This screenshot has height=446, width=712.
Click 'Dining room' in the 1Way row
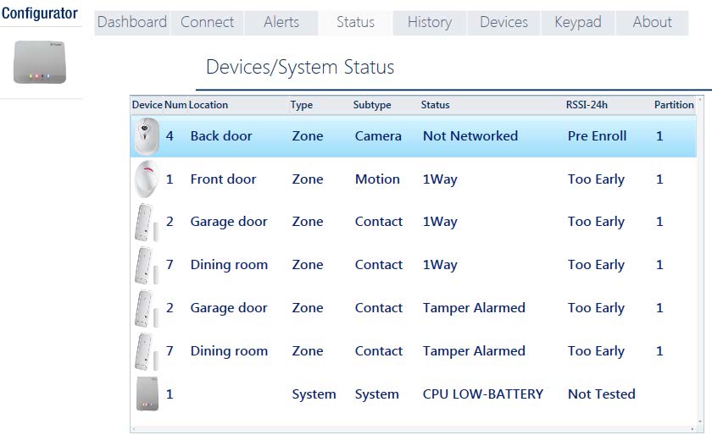coord(229,265)
